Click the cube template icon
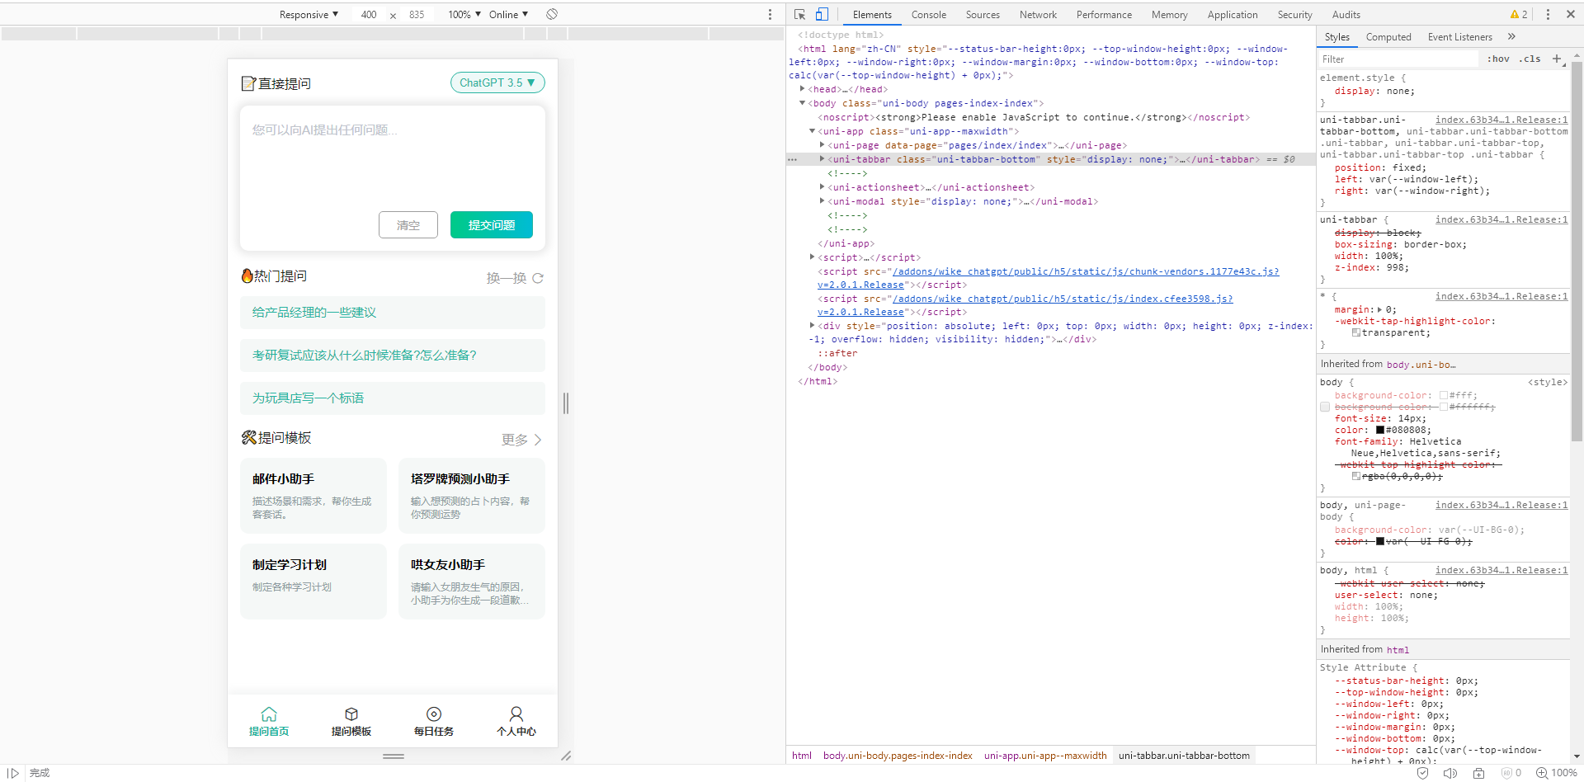This screenshot has height=782, width=1584. click(351, 714)
